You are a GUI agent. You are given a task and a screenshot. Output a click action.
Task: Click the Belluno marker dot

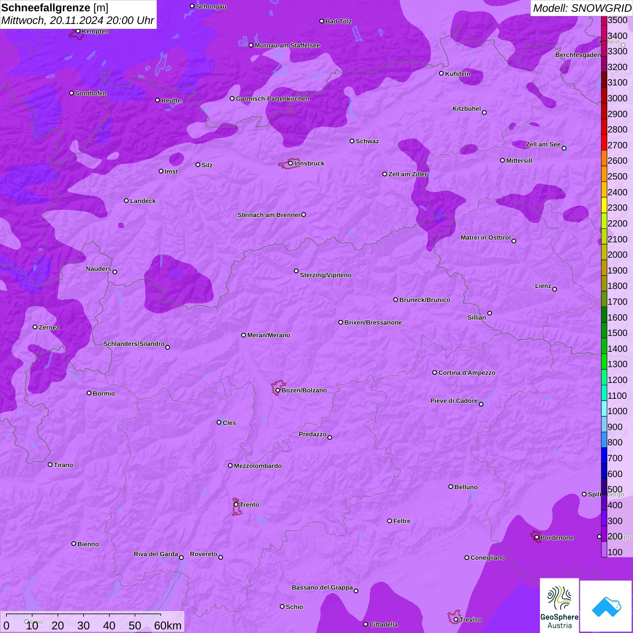click(x=450, y=487)
